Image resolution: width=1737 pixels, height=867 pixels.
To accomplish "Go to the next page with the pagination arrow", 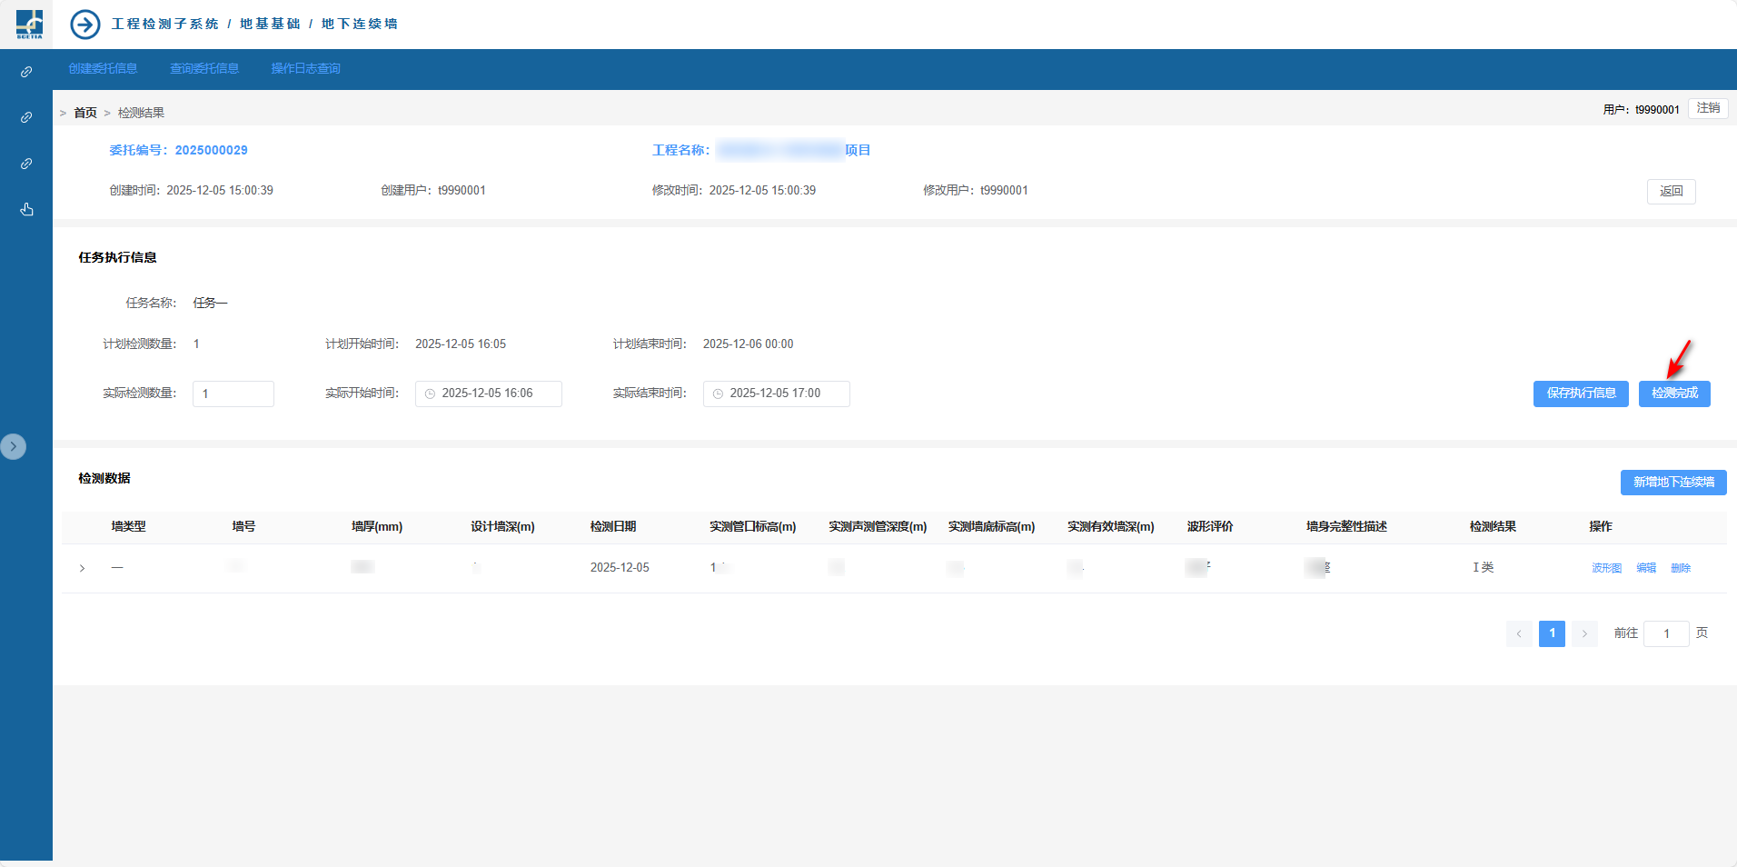I will click(1584, 633).
